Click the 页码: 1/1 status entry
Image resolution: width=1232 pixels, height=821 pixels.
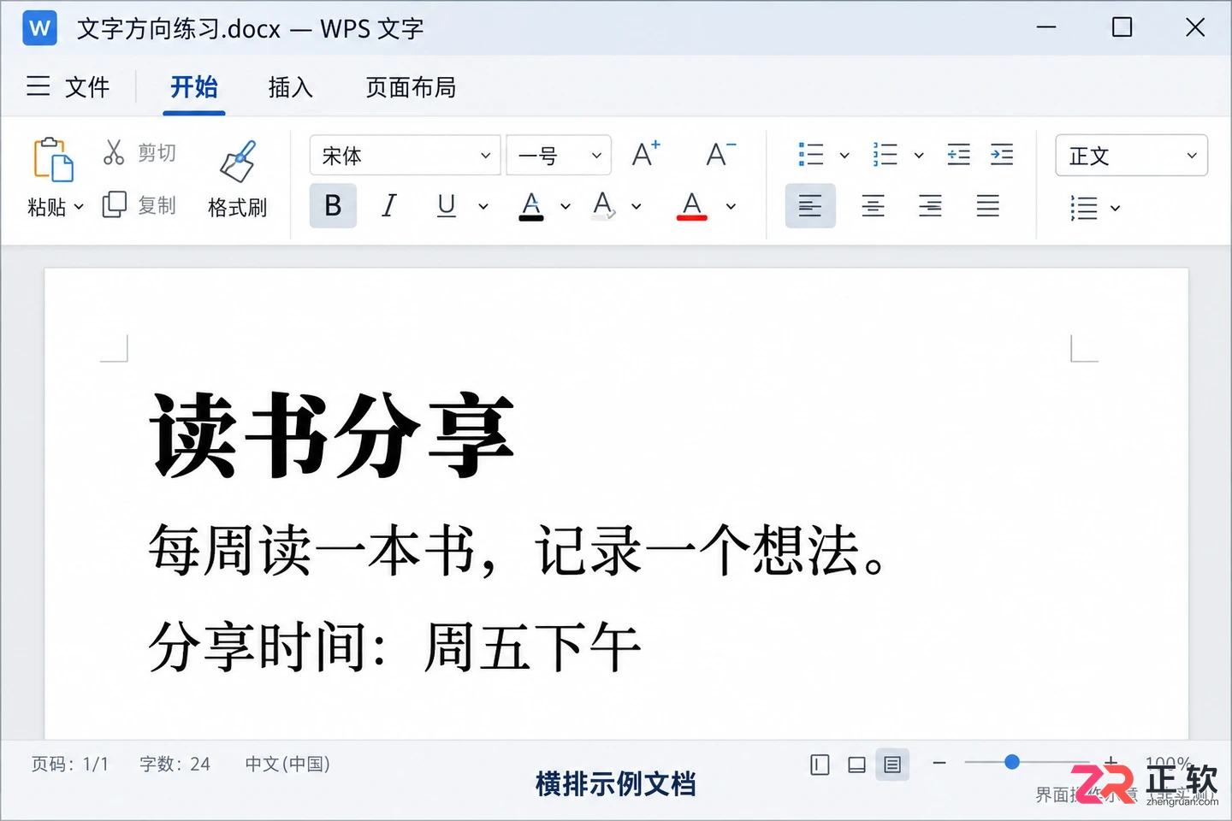point(70,764)
